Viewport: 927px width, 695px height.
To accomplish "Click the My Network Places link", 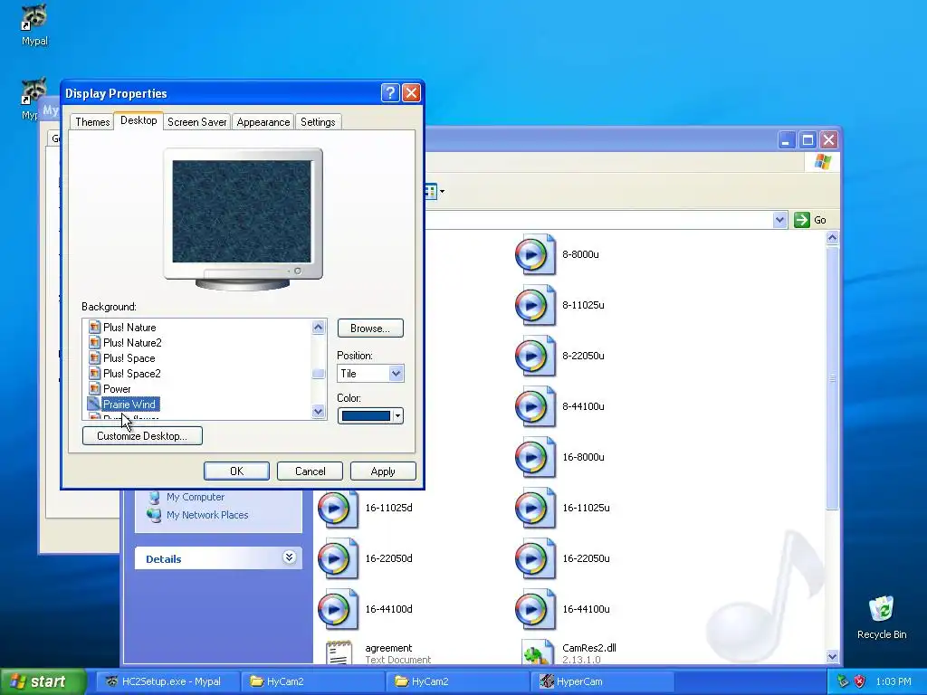I will 207,515.
